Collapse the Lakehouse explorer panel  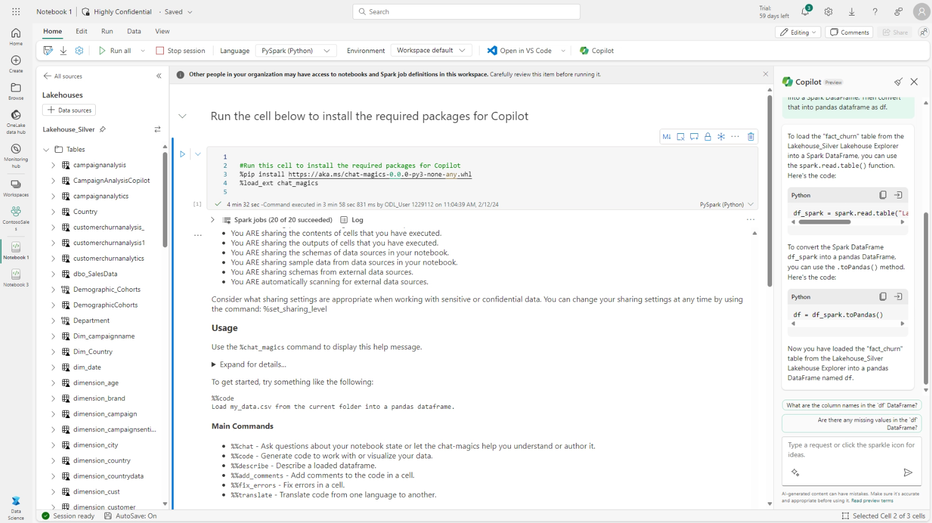pyautogui.click(x=159, y=76)
